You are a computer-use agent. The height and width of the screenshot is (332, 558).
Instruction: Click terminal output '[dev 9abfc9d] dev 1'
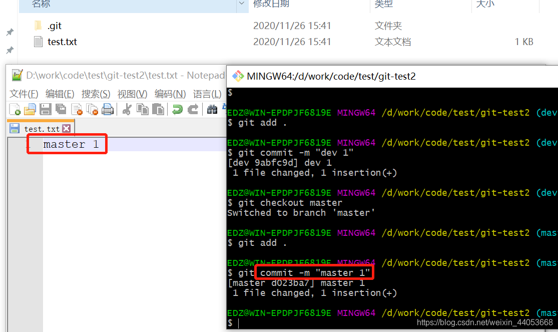click(x=279, y=163)
